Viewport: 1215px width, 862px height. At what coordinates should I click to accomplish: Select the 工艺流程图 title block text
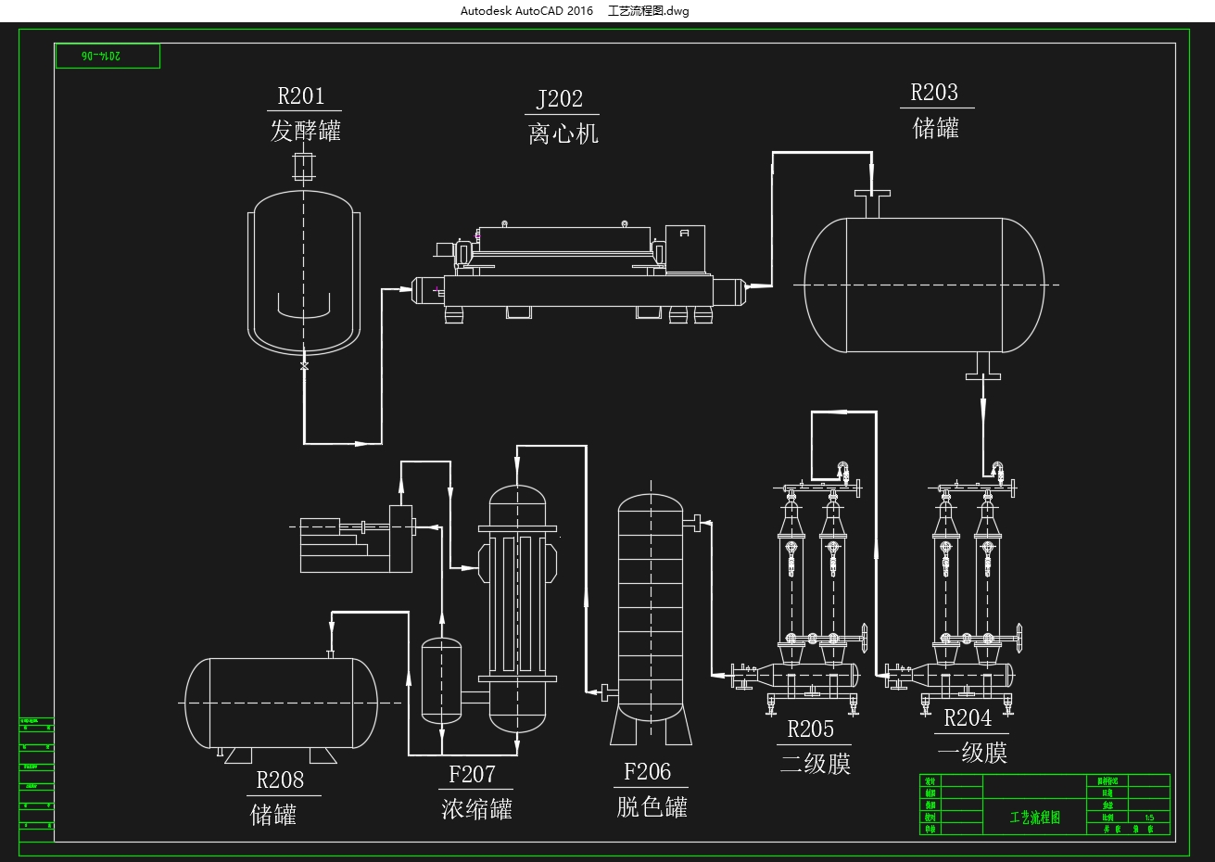(x=1034, y=818)
